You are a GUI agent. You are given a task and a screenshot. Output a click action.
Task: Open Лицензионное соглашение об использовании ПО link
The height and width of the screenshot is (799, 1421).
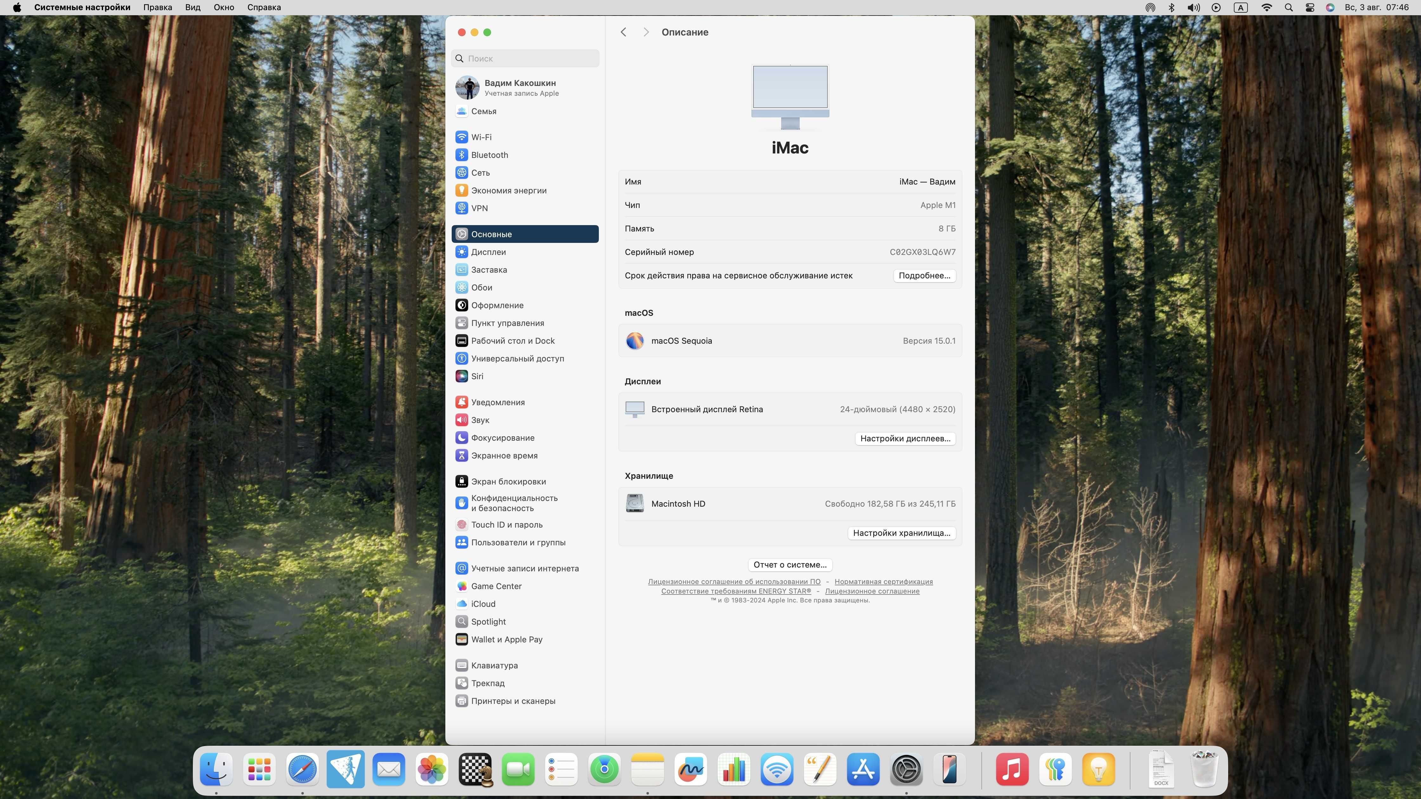734,582
